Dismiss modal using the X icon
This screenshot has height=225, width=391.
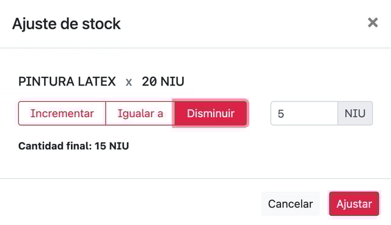pos(373,23)
